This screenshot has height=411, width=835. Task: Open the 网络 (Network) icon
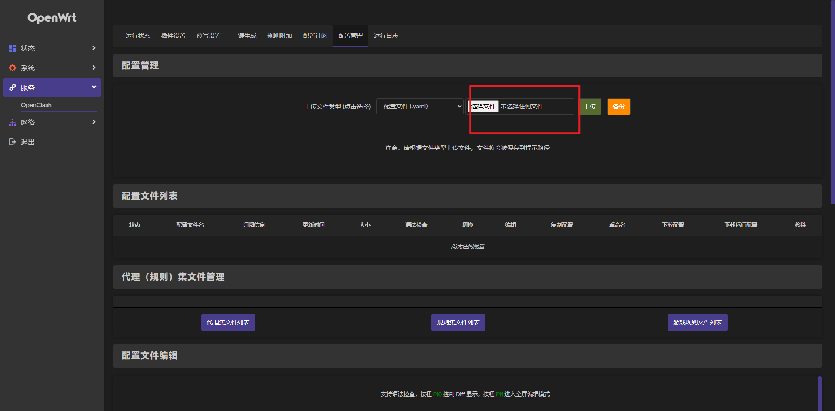[x=12, y=122]
